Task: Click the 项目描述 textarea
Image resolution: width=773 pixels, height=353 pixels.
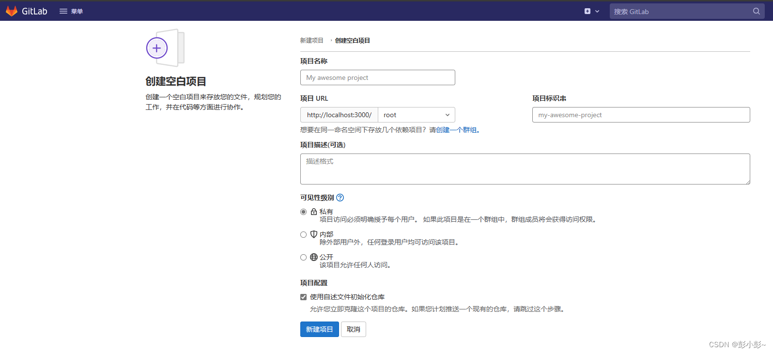Action: (x=525, y=169)
